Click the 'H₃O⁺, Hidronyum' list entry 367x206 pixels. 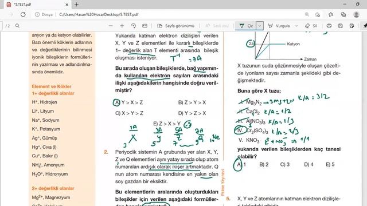tap(50, 174)
